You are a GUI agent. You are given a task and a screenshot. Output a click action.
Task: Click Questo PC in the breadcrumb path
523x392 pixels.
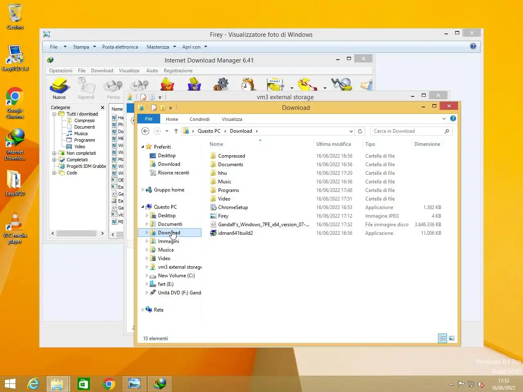pyautogui.click(x=209, y=131)
